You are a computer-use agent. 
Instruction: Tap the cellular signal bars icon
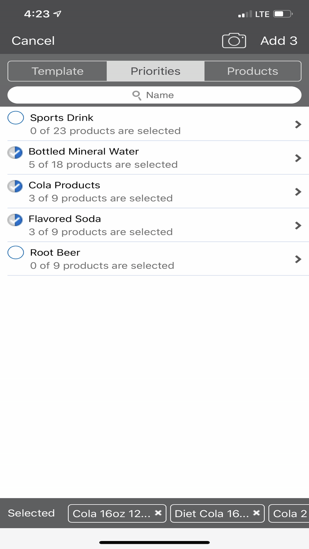click(x=245, y=14)
